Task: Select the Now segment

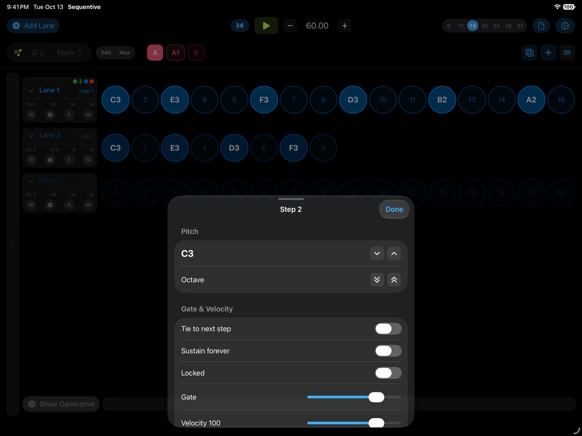Action: click(125, 52)
